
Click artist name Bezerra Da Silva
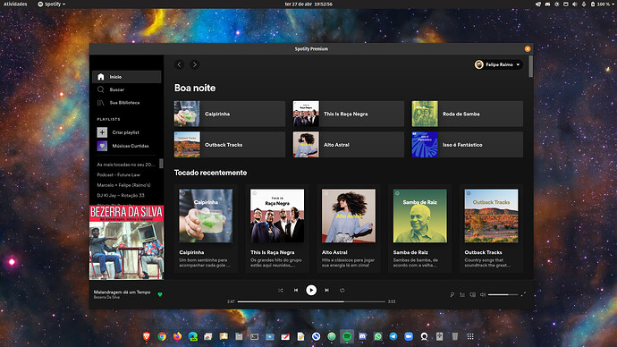(106, 298)
